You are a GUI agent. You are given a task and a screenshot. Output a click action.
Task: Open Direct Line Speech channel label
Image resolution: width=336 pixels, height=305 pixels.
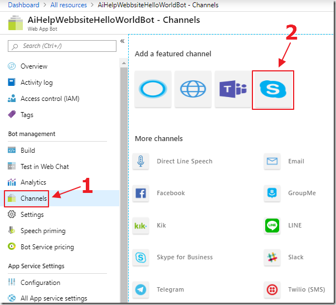184,161
